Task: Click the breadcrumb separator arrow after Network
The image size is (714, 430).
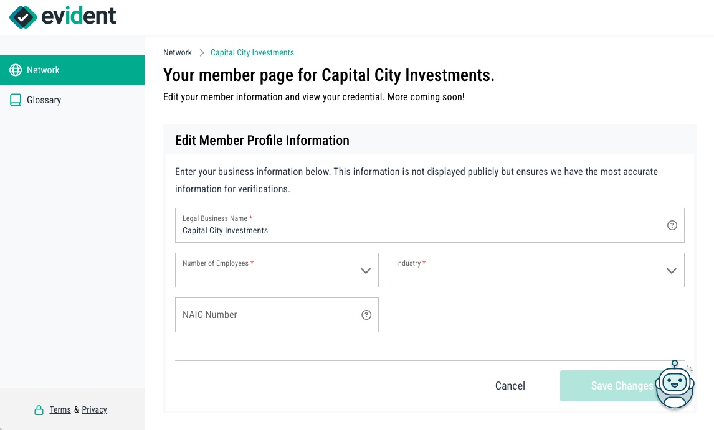Action: 201,53
